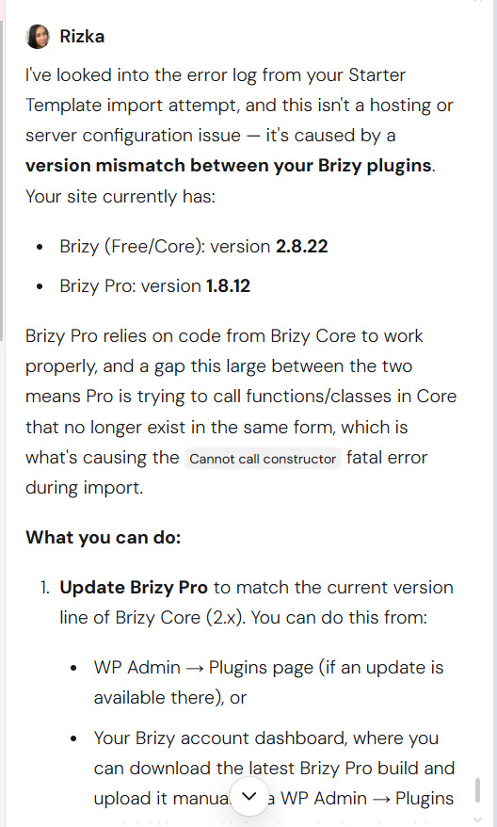Jump down using the round chevron button
Screen dimensions: 497x827
point(249,796)
